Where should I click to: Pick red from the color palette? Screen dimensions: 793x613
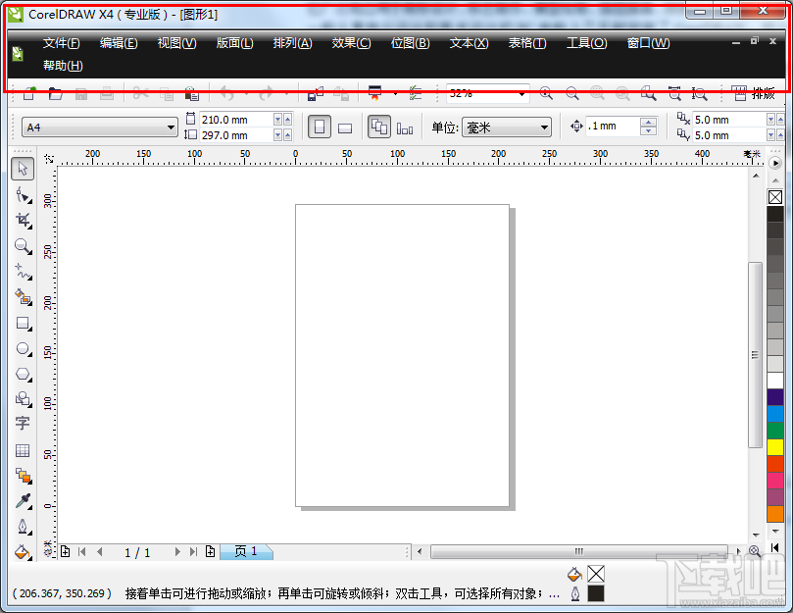click(775, 464)
